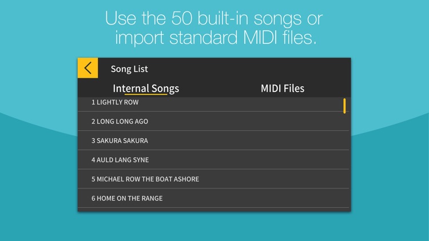This screenshot has height=241, width=429.
Task: Click the yellow underline beneath Internal Songs
Action: pyautogui.click(x=146, y=94)
